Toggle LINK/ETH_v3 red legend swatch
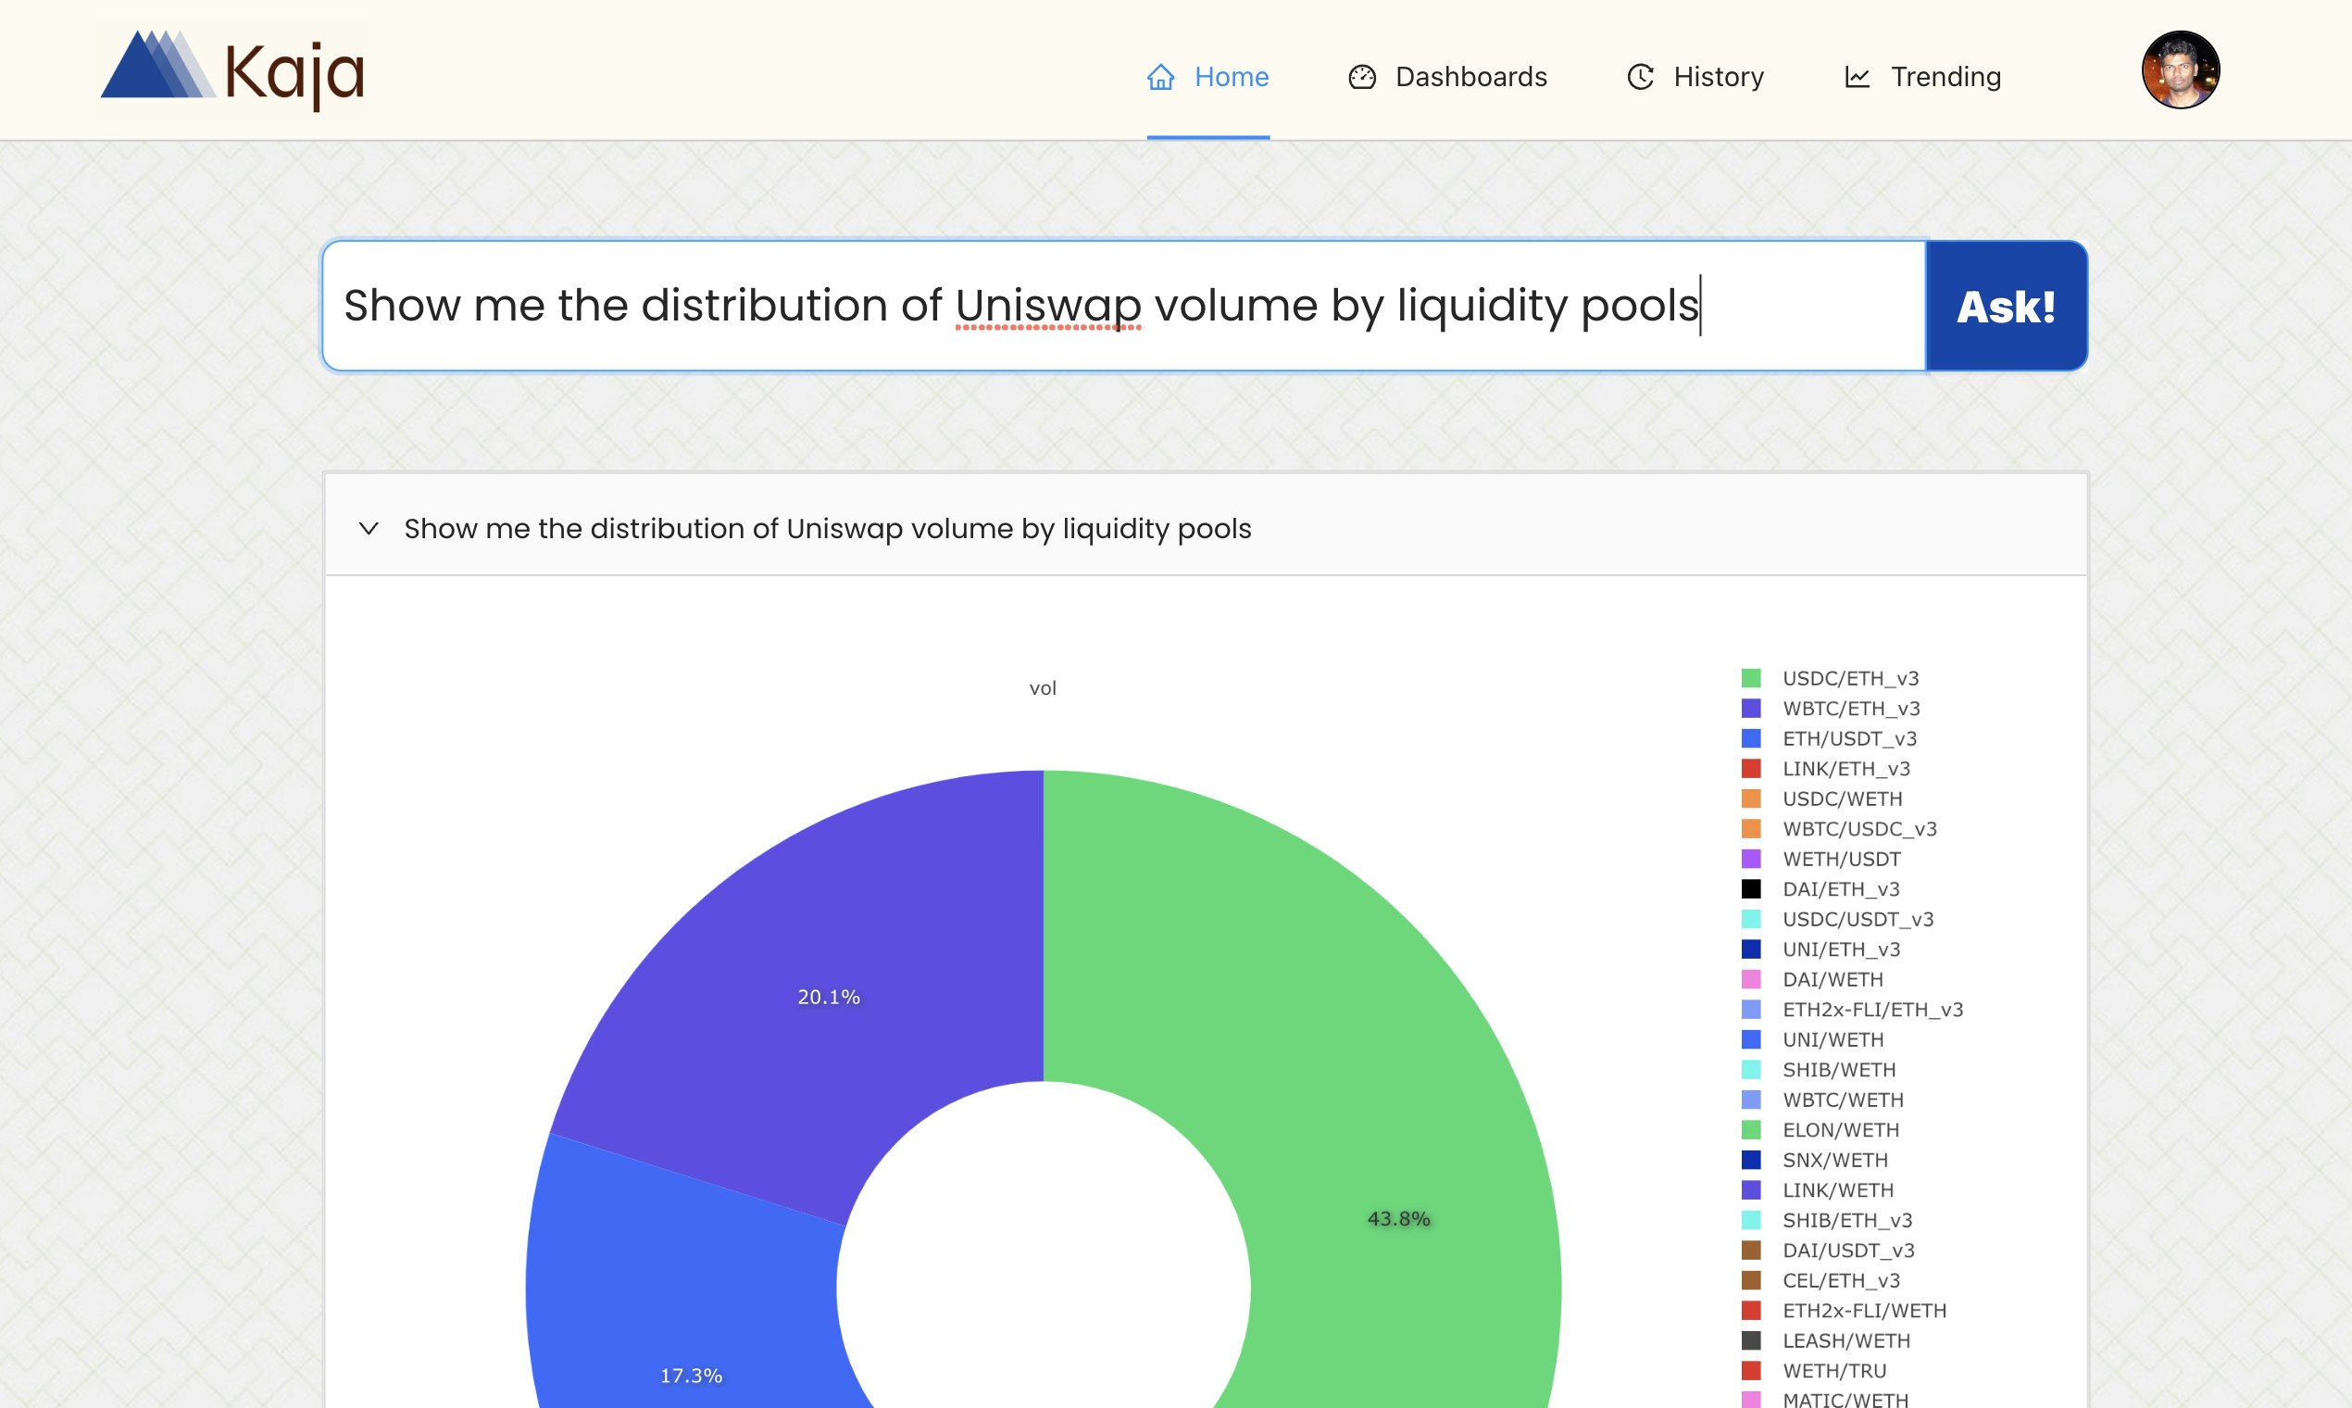This screenshot has width=2352, height=1408. [1751, 769]
